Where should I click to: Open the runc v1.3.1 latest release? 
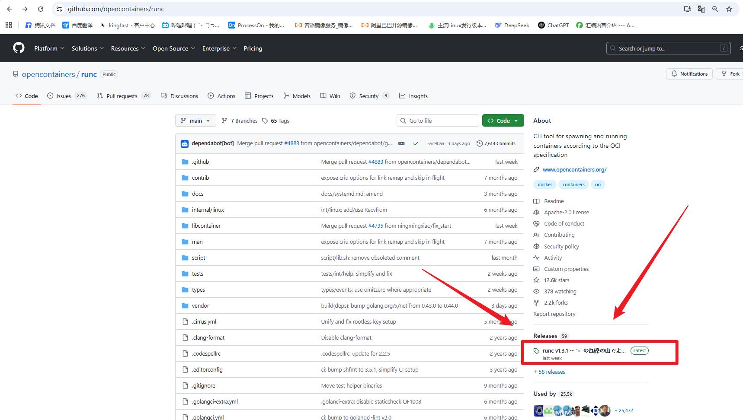[x=585, y=350]
